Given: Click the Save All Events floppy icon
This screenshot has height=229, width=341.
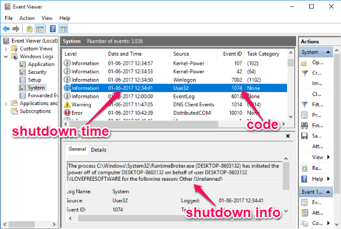Looking at the screenshot, I should click(304, 136).
